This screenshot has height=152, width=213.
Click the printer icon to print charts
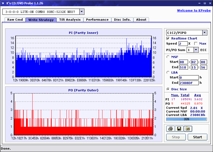pos(170,129)
